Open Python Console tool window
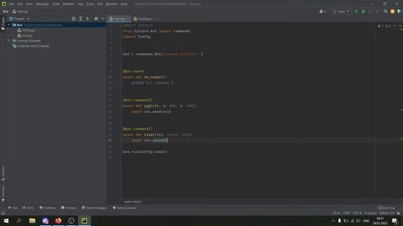The height and width of the screenshot is (226, 403). pos(125,208)
